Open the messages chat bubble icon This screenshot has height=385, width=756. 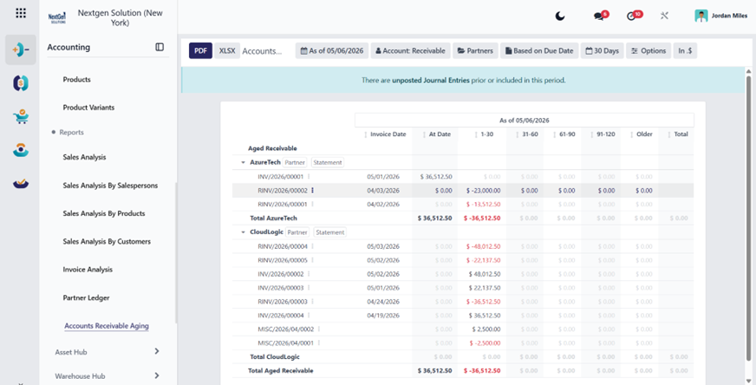click(x=599, y=16)
